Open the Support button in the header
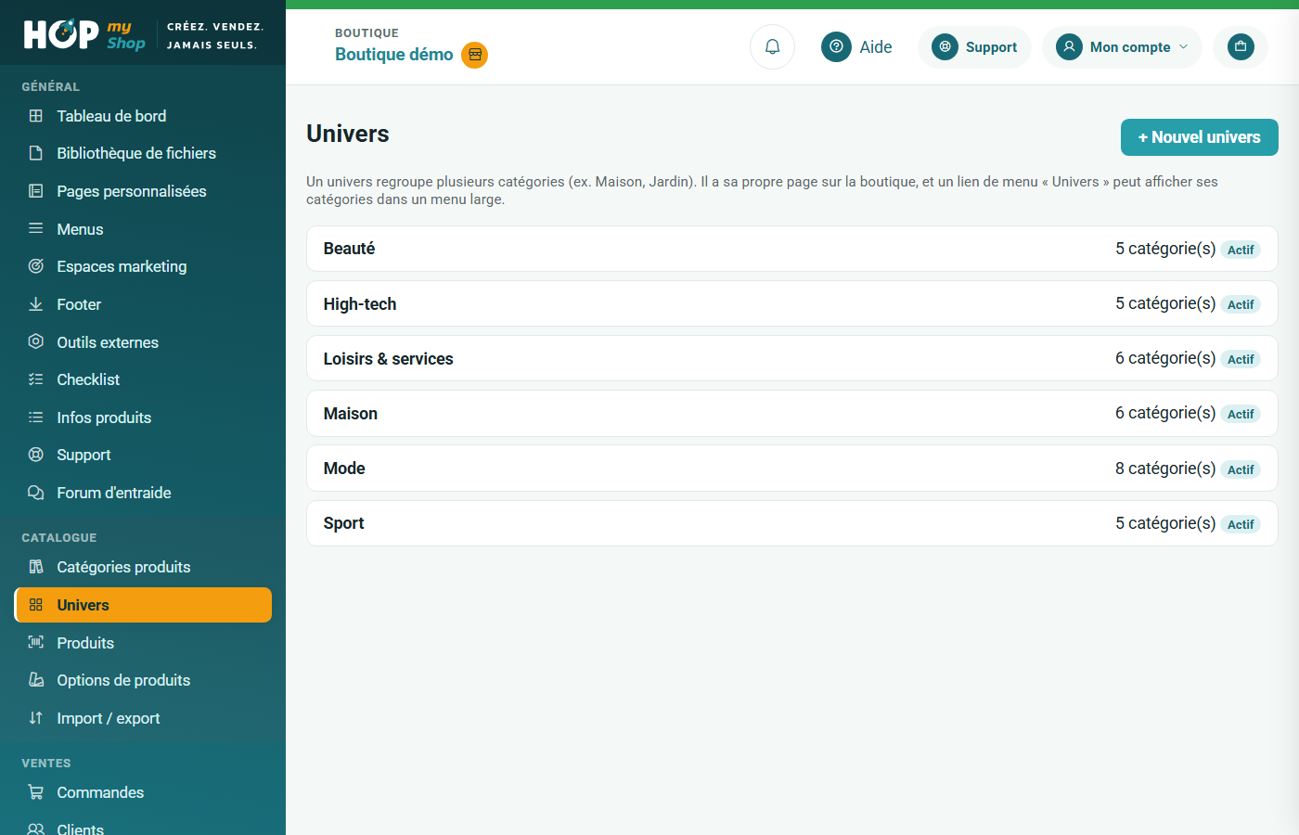 click(x=974, y=46)
